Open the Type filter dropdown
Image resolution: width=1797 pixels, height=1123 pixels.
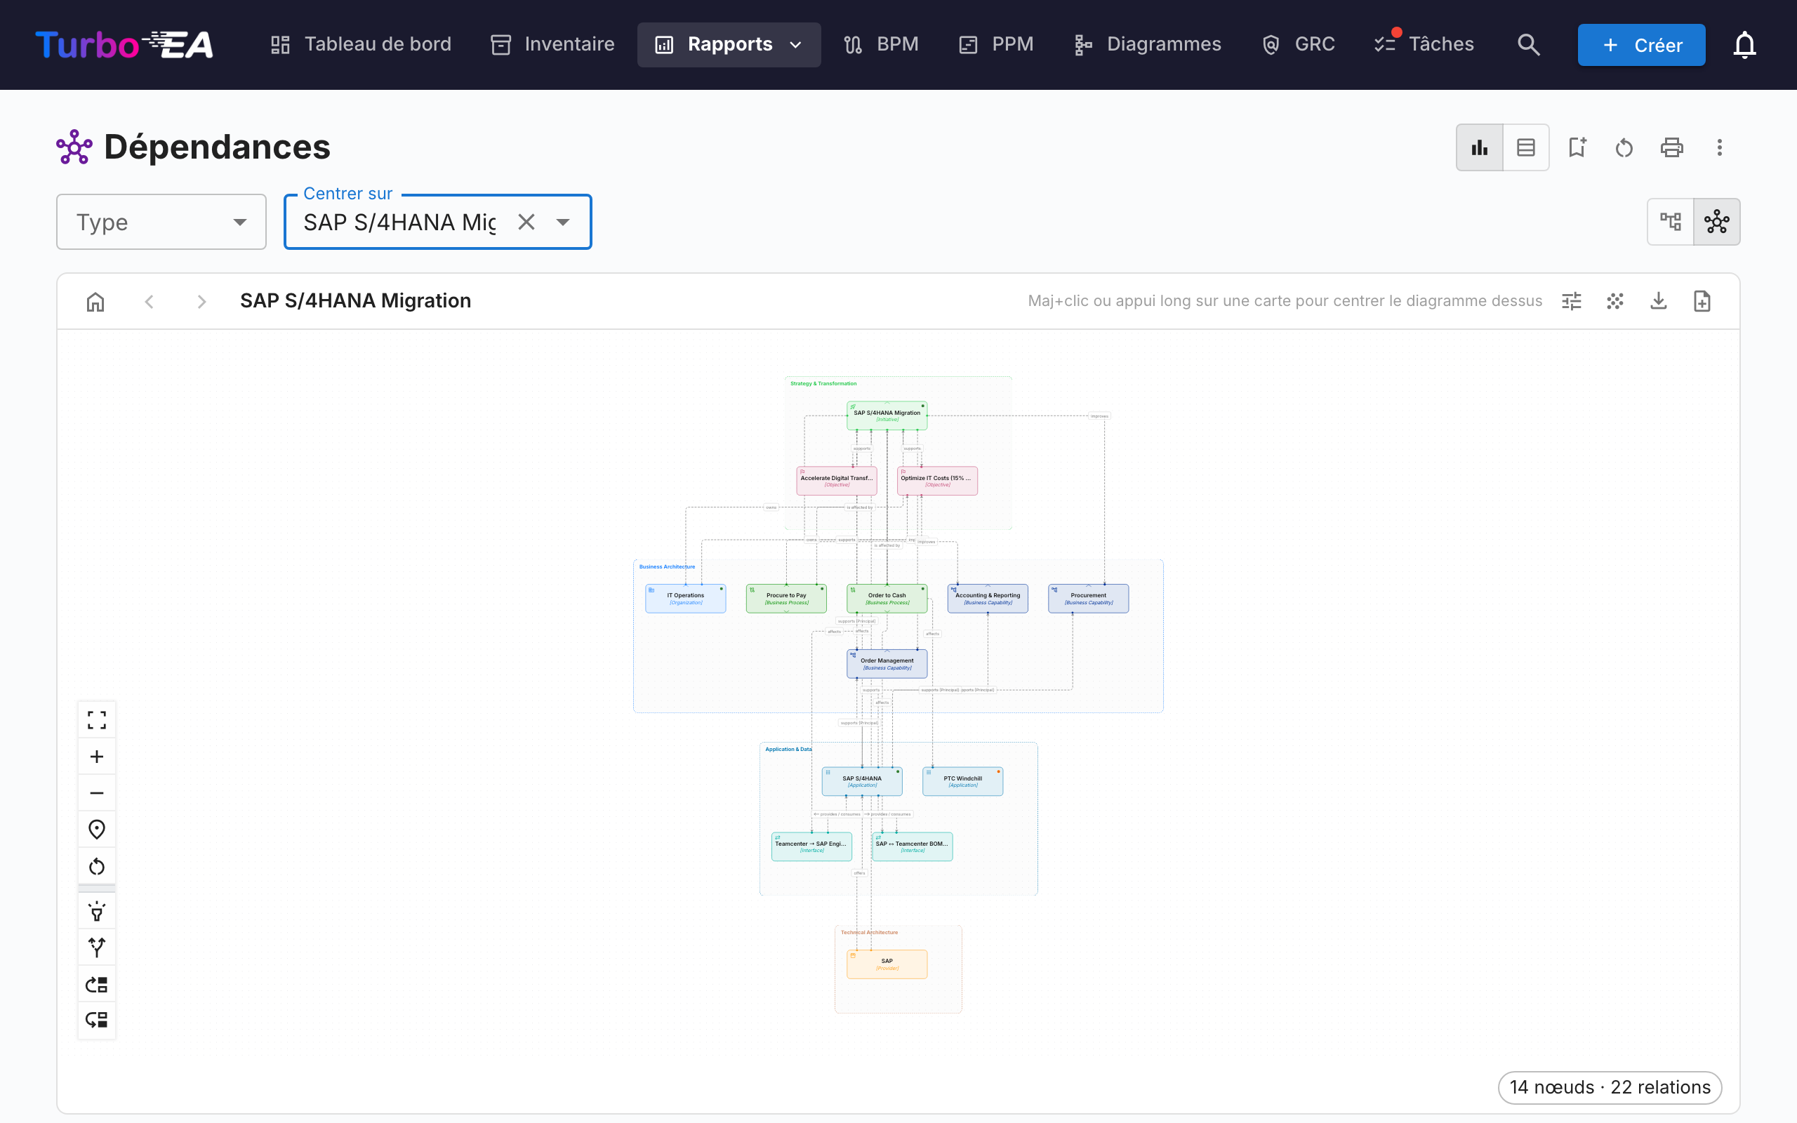point(161,222)
